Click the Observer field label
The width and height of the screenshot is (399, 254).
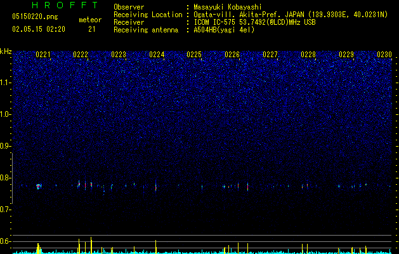pyautogui.click(x=129, y=7)
